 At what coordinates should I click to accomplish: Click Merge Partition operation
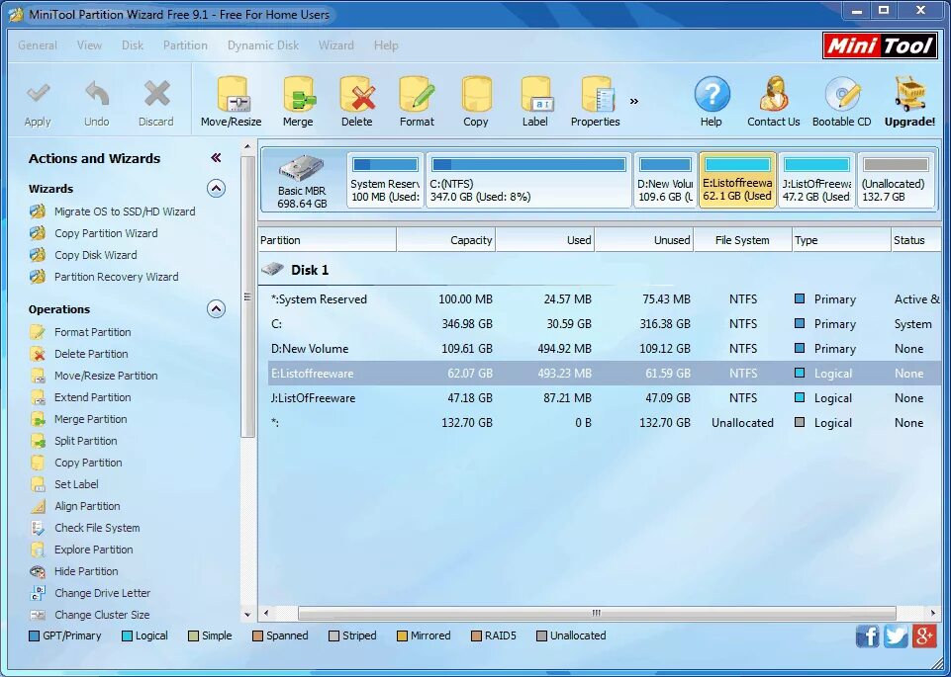coord(77,419)
